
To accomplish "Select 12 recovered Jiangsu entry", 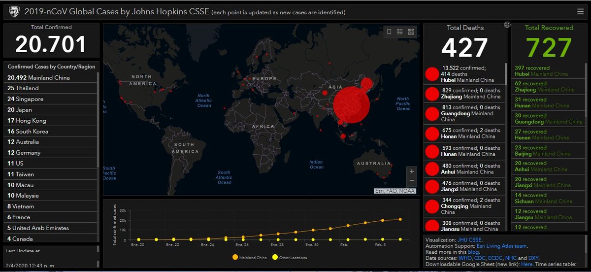I will (548, 214).
